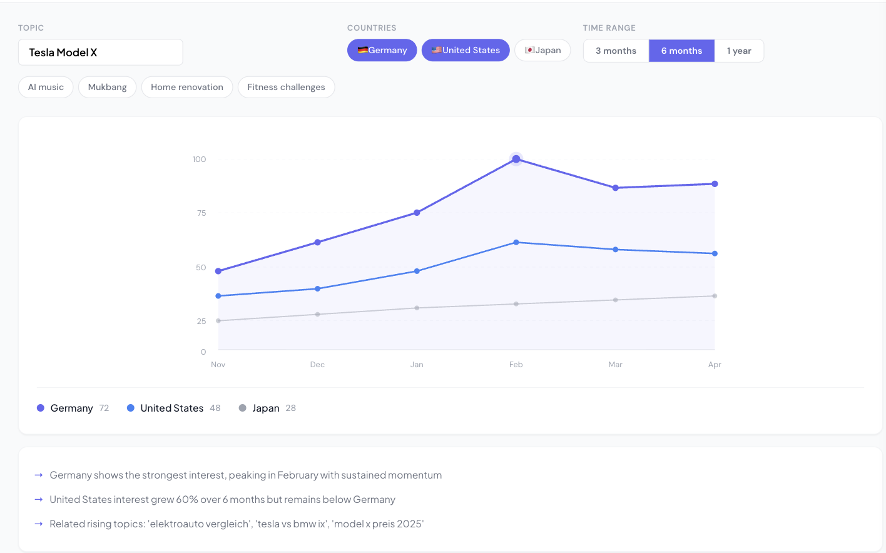Click United States November data point

point(218,296)
